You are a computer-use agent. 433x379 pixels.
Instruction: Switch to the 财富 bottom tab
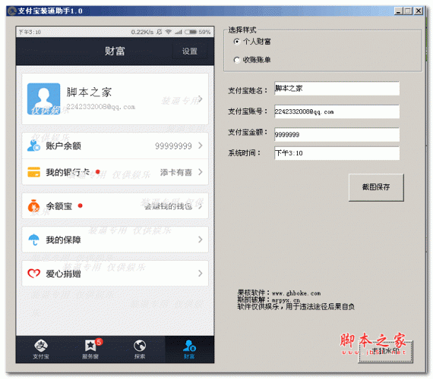189,349
